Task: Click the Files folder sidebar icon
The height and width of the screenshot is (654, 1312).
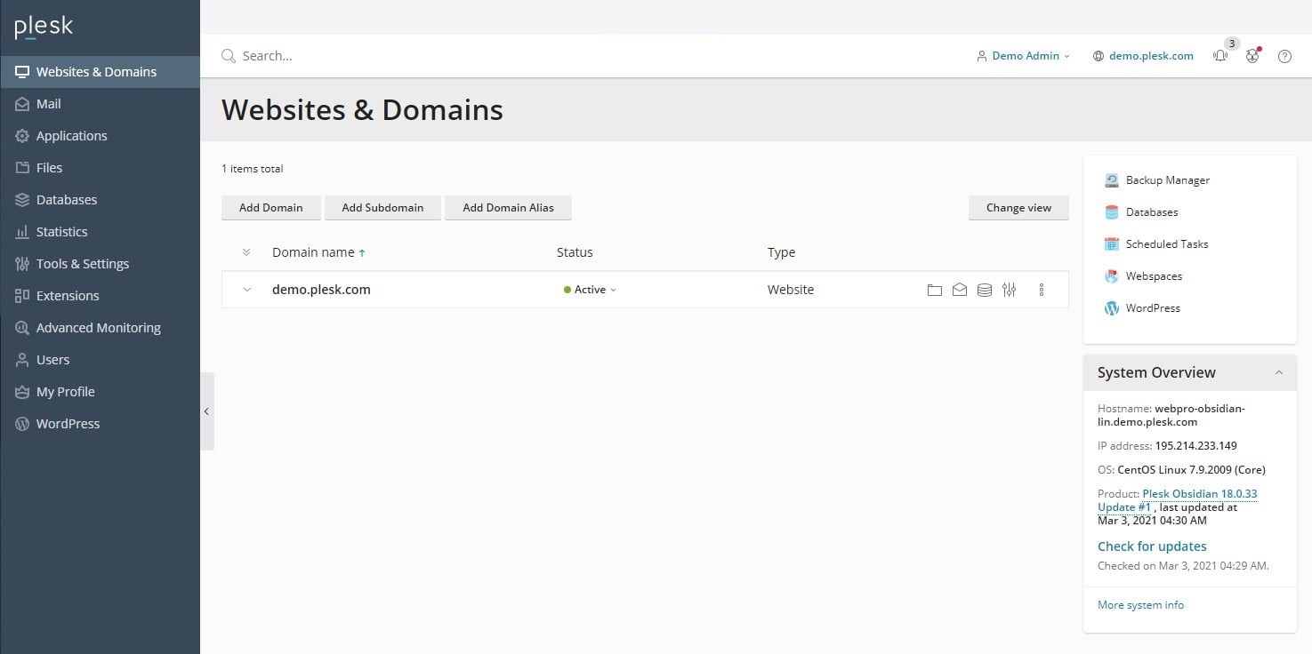Action: [x=22, y=168]
